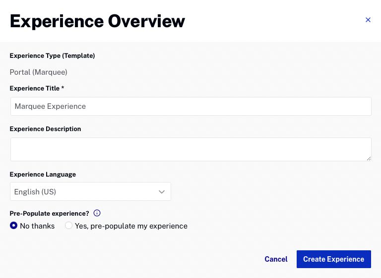Click the Experience Overview heading
The height and width of the screenshot is (278, 381).
97,21
